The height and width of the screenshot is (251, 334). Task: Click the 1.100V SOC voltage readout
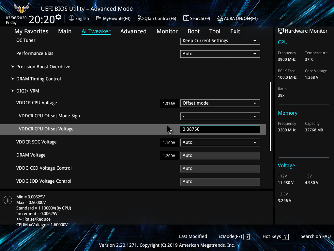tap(169, 142)
